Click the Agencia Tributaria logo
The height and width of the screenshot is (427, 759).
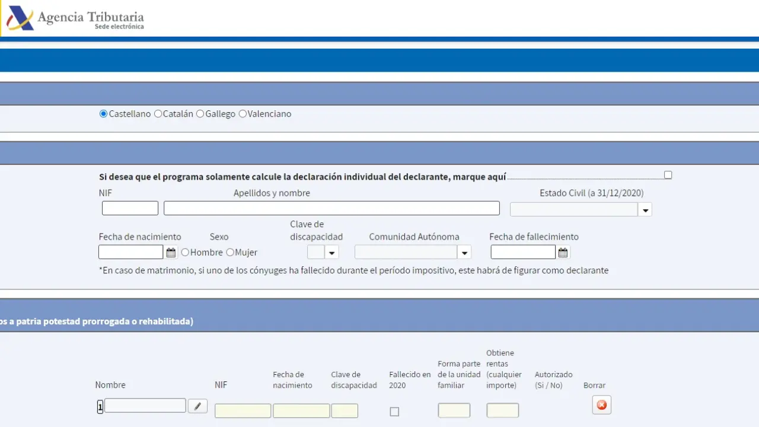[x=75, y=18]
